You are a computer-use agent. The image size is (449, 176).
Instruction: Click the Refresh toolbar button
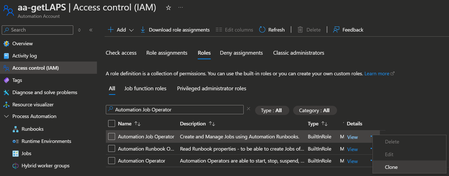point(272,30)
